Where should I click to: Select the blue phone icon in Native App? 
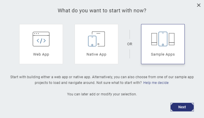pyautogui.click(x=92, y=41)
